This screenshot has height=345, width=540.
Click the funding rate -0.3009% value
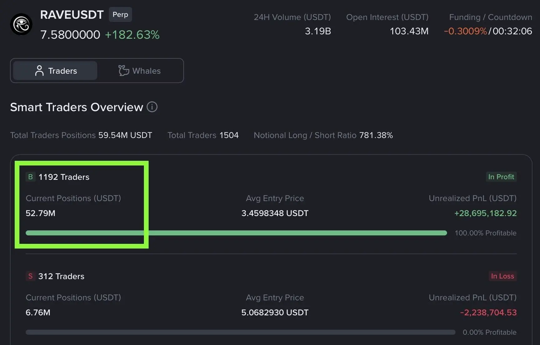pyautogui.click(x=465, y=31)
